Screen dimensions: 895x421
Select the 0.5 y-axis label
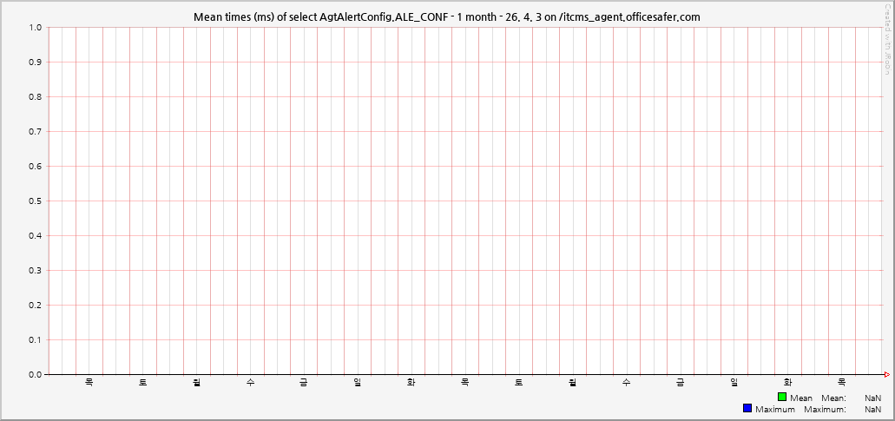click(x=35, y=201)
